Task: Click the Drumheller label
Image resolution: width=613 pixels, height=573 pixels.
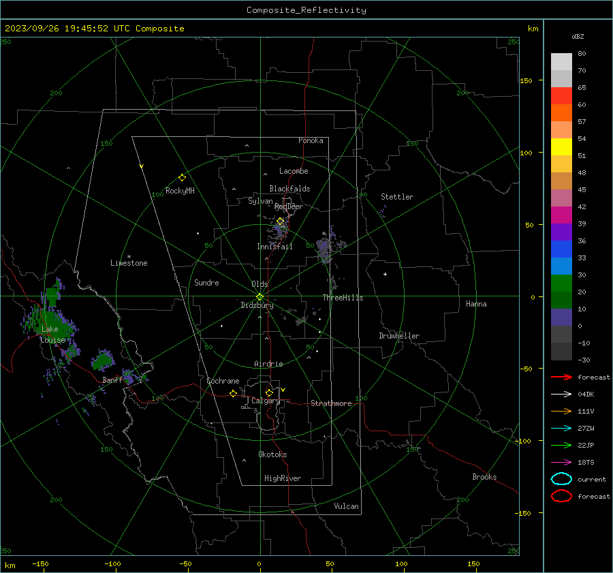Action: pos(399,336)
